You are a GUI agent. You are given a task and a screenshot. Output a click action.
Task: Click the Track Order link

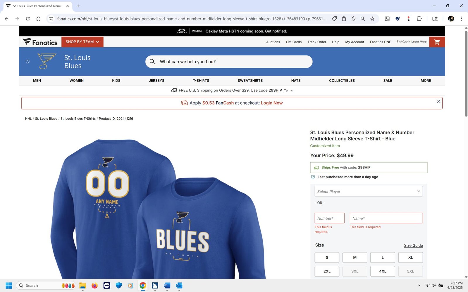coord(317,42)
